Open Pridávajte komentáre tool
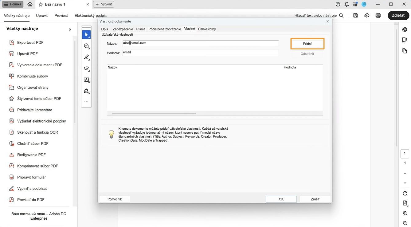The width and height of the screenshot is (411, 227). [35, 110]
